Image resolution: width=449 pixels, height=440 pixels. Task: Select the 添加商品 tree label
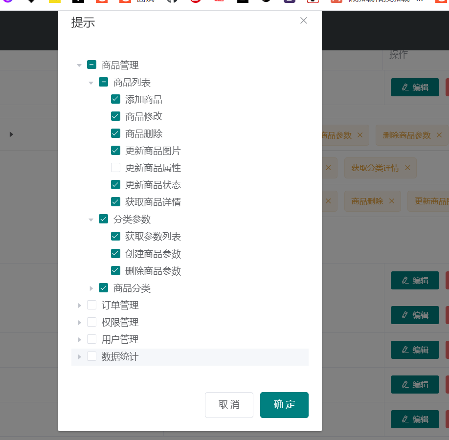(144, 100)
